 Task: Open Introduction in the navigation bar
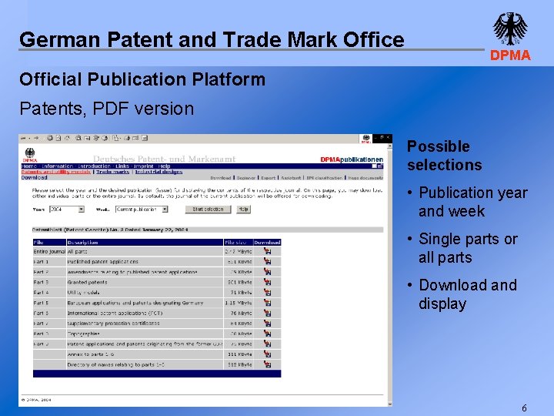coord(94,166)
